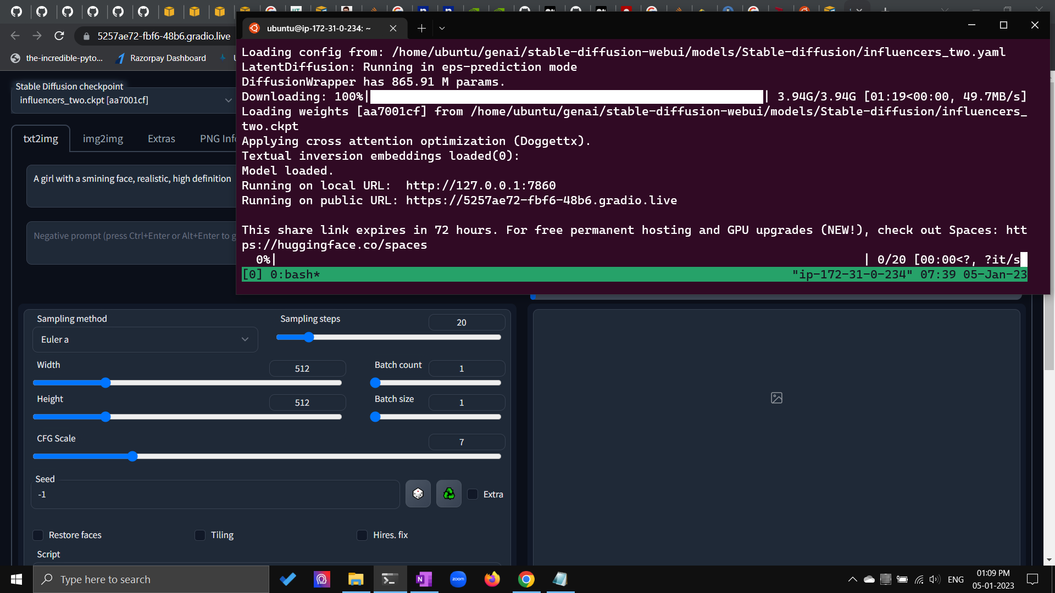This screenshot has width=1055, height=593.
Task: Click the Seed input field
Action: [215, 494]
